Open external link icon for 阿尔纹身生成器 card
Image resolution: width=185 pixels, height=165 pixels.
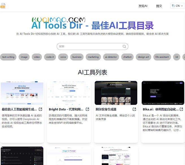pyautogui.click(x=134, y=109)
